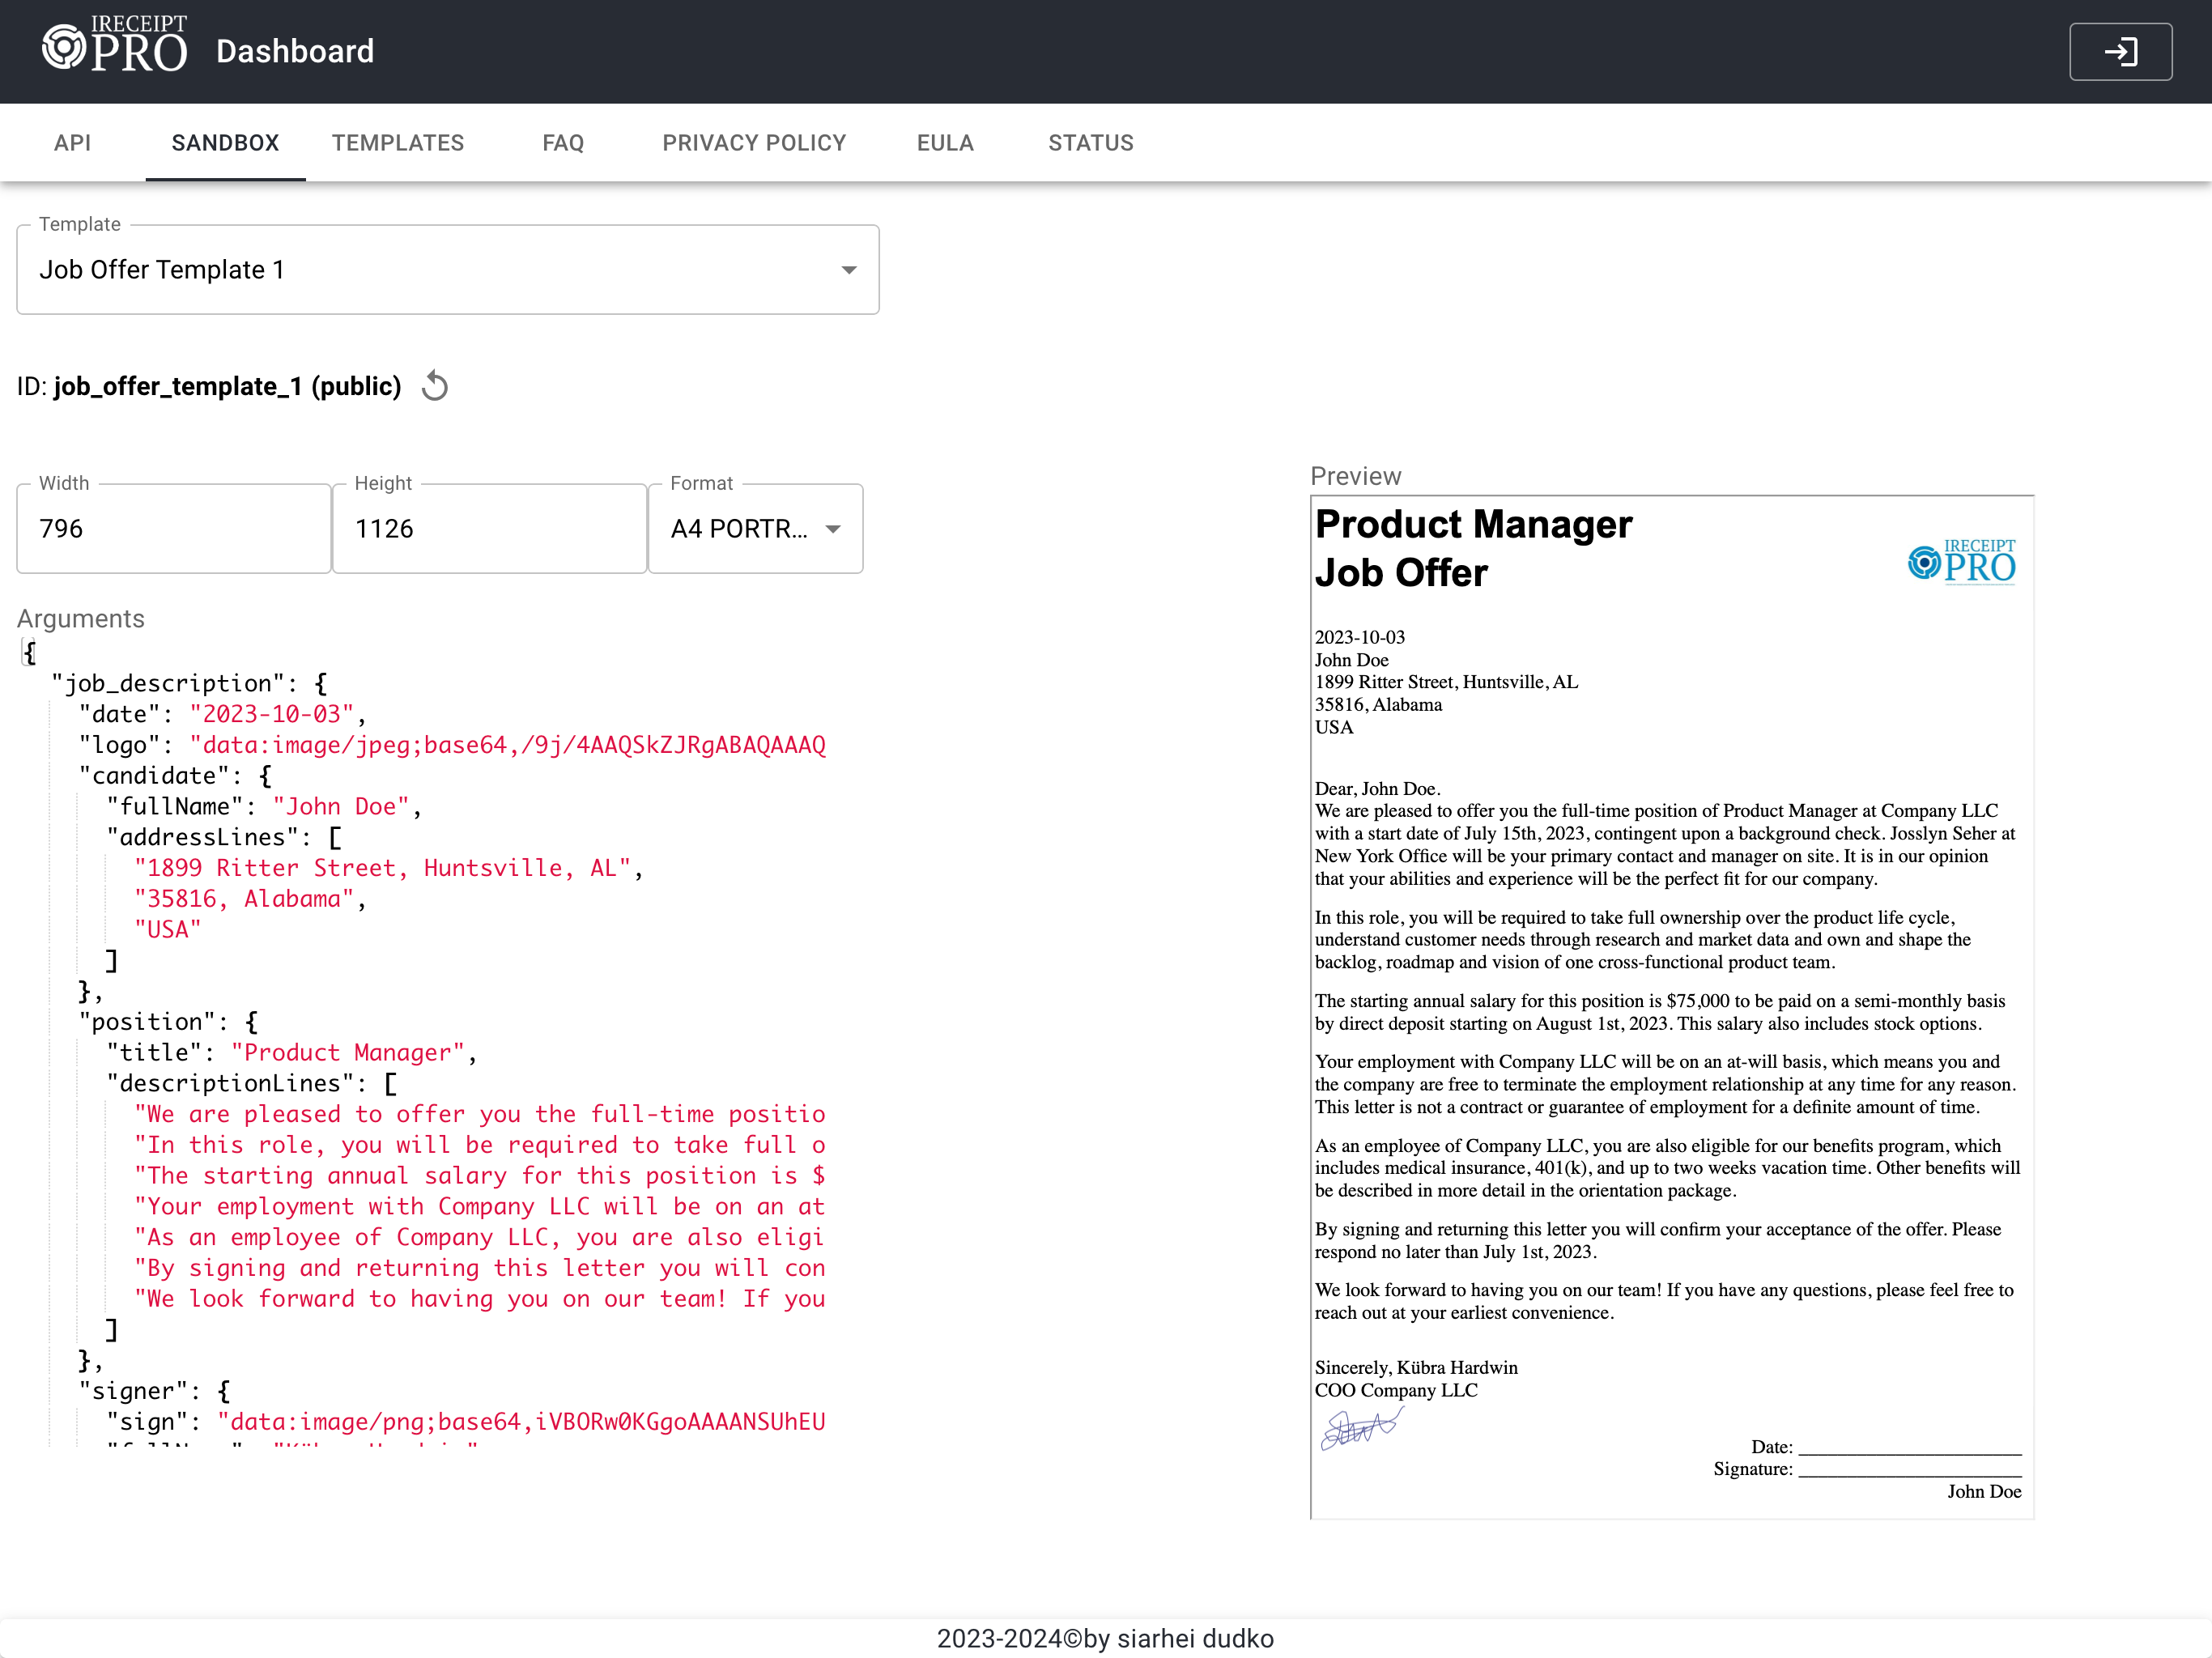Click the "signer" key line
The width and height of the screenshot is (2212, 1658).
(155, 1391)
